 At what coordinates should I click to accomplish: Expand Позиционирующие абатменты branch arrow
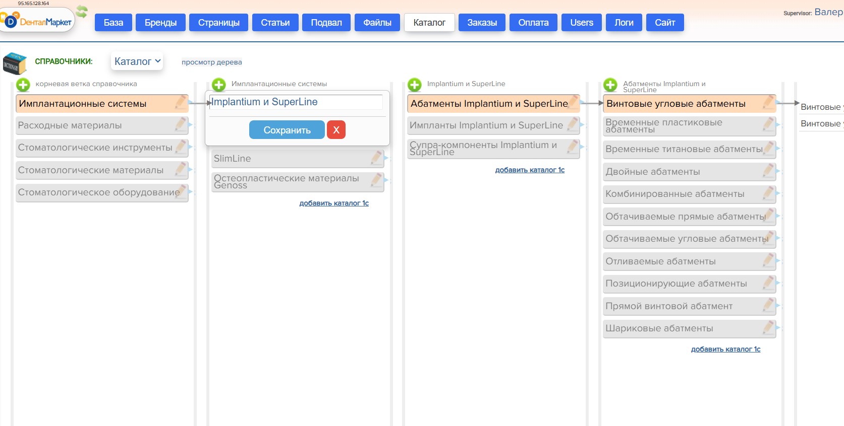pyautogui.click(x=777, y=283)
